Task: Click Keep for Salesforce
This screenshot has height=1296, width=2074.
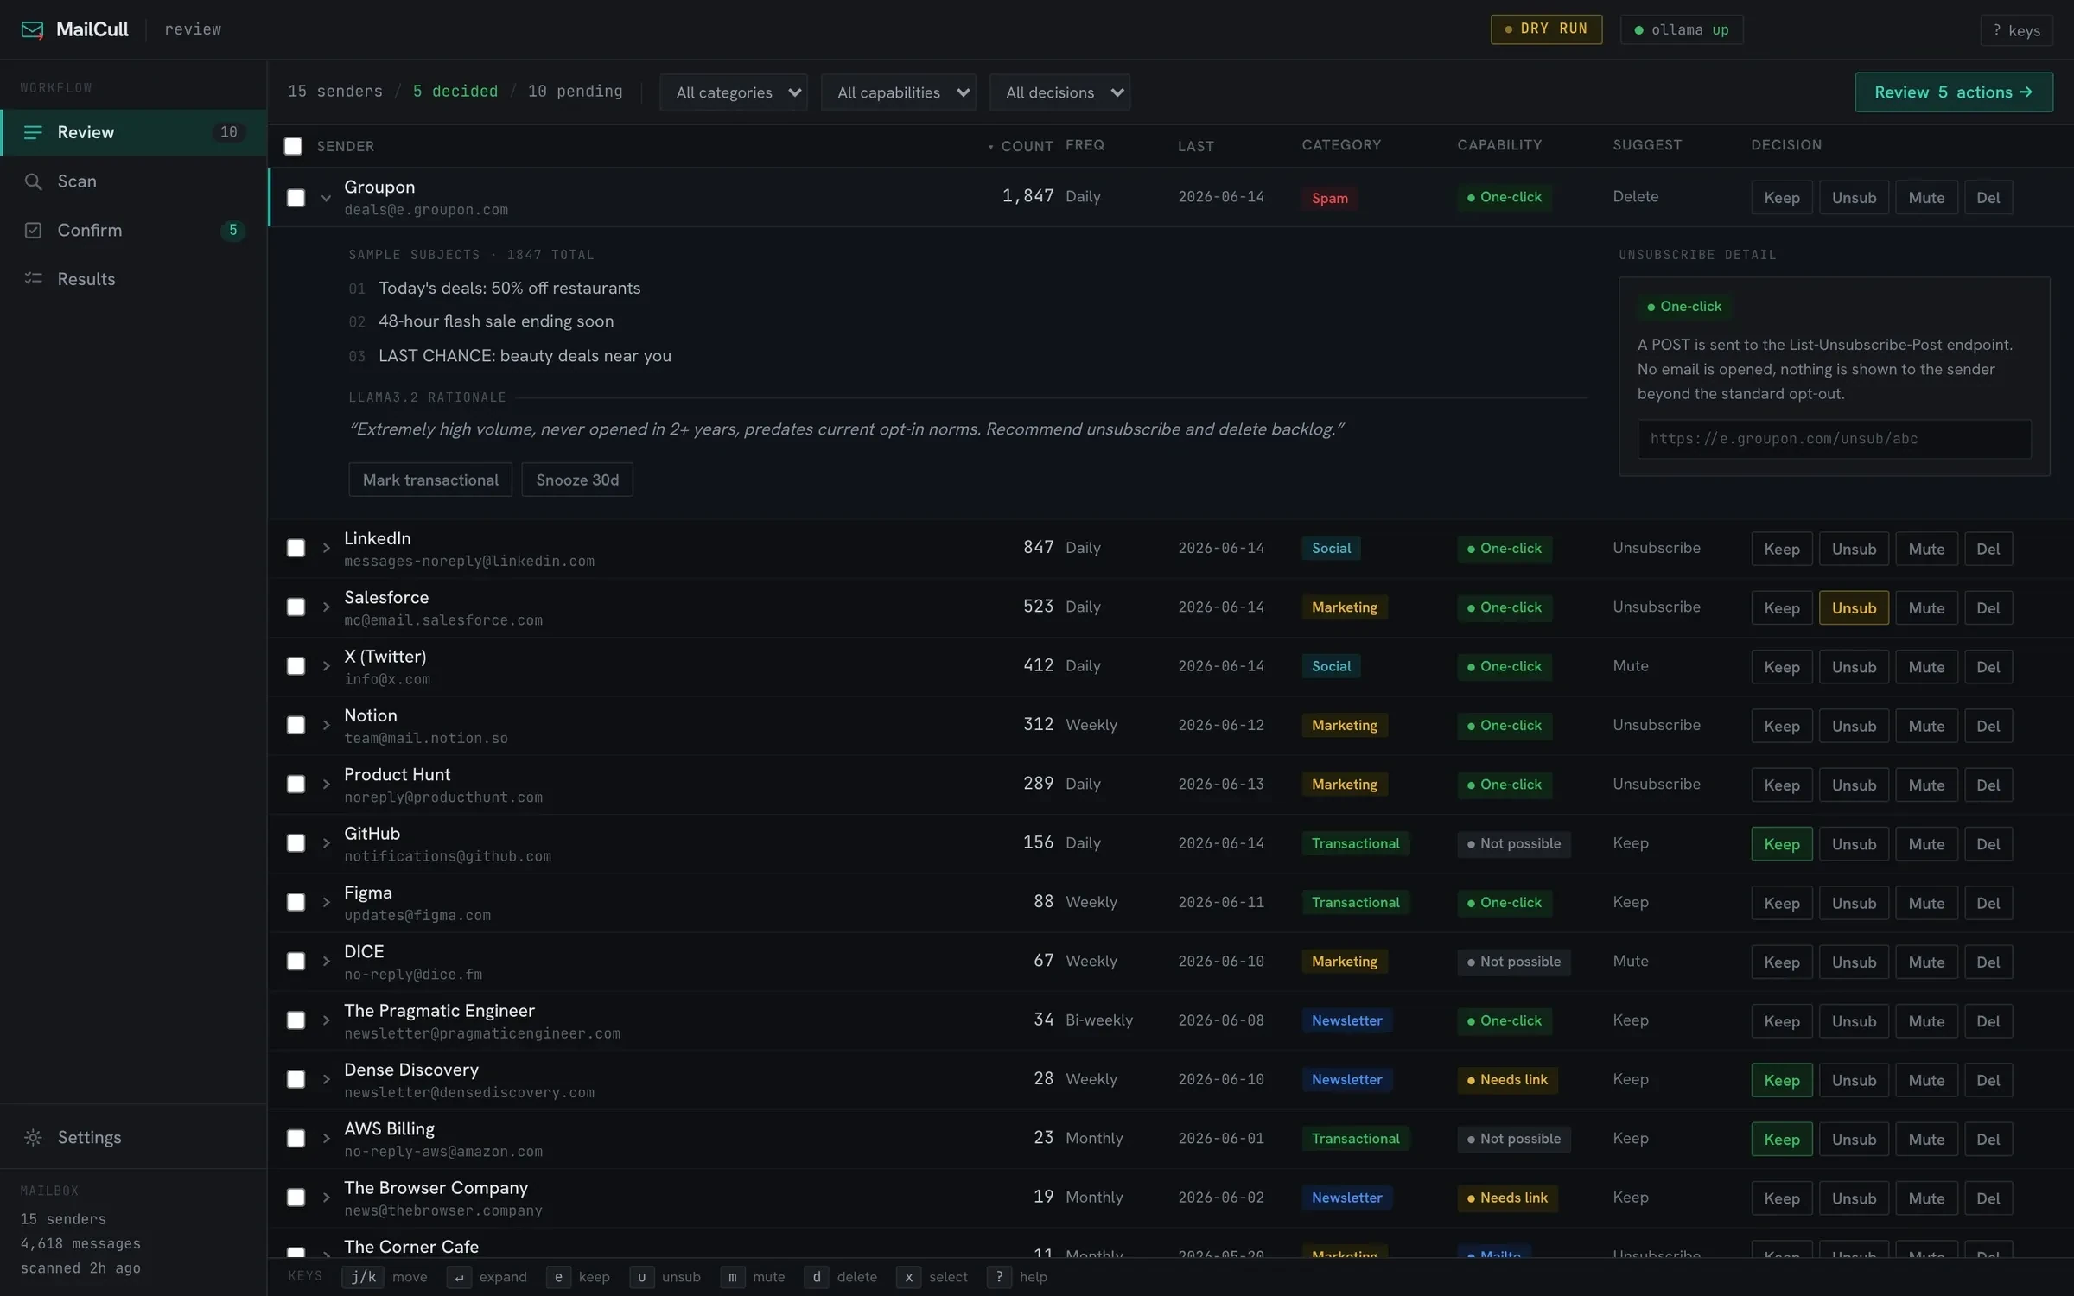Action: point(1781,608)
